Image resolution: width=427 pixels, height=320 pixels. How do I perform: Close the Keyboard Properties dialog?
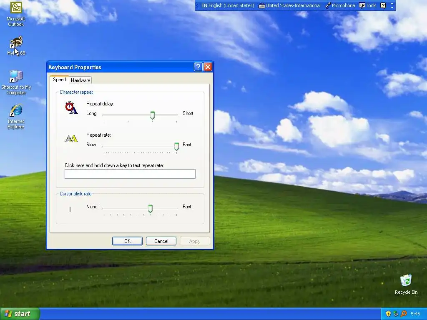pos(208,67)
